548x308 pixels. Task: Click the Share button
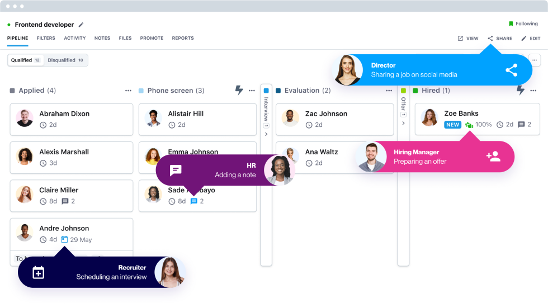499,39
